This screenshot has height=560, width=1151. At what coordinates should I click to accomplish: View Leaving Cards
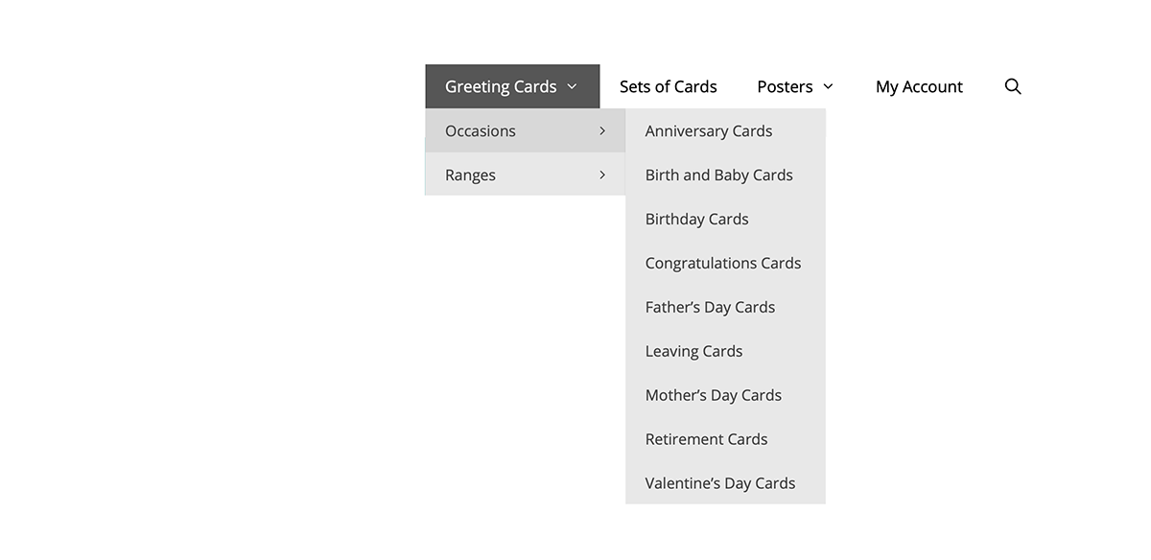pos(693,351)
